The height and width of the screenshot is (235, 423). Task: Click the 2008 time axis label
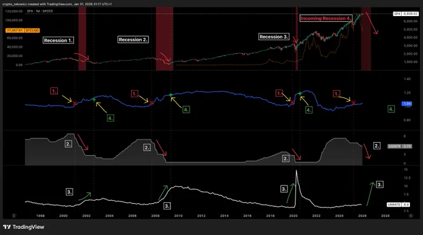(156, 216)
